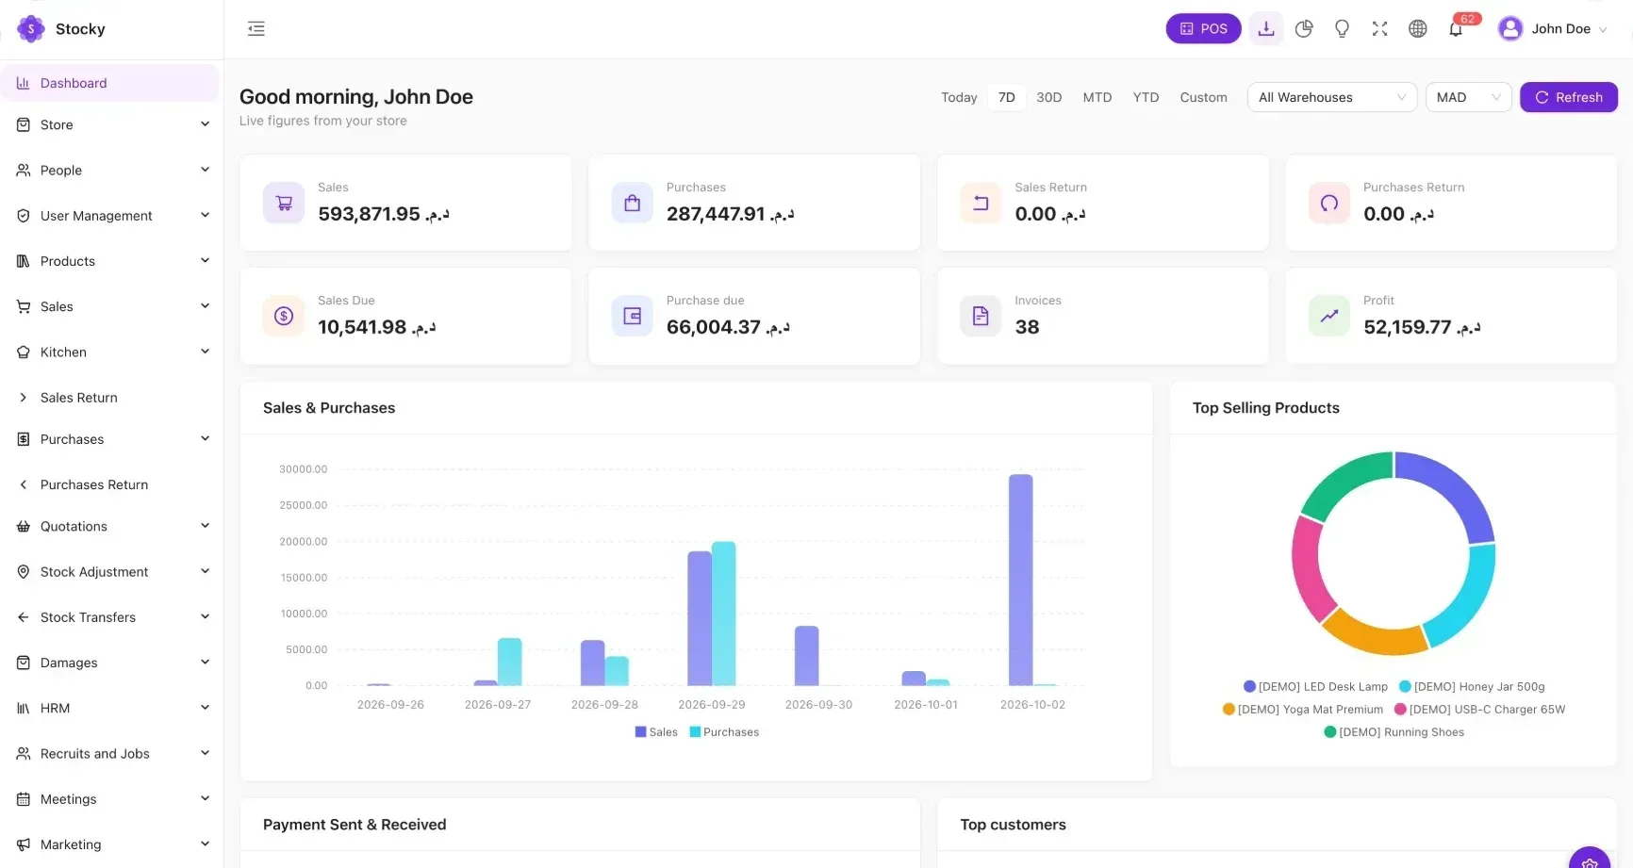Open Sales Return in sidebar
Image resolution: width=1633 pixels, height=868 pixels.
click(113, 398)
